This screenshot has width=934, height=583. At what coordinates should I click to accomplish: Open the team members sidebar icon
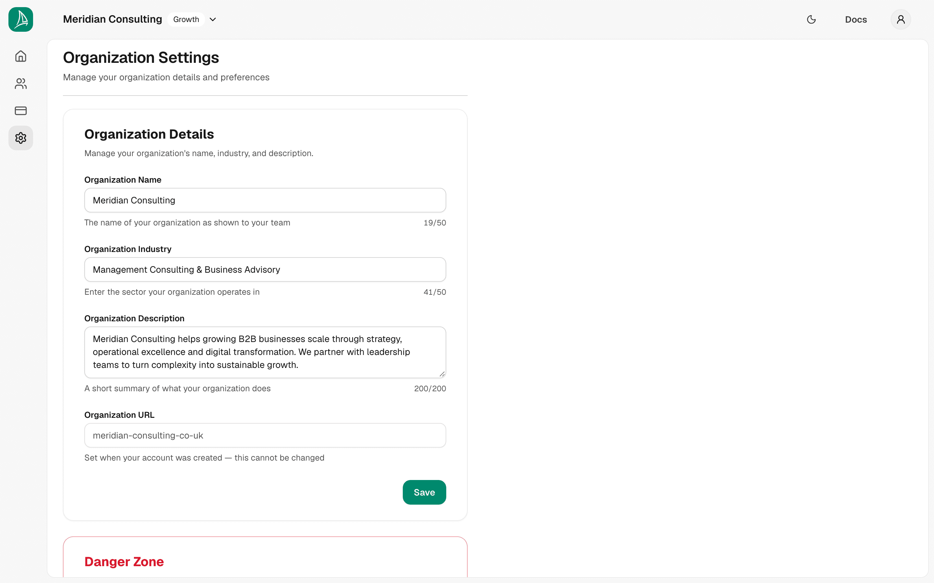click(21, 84)
